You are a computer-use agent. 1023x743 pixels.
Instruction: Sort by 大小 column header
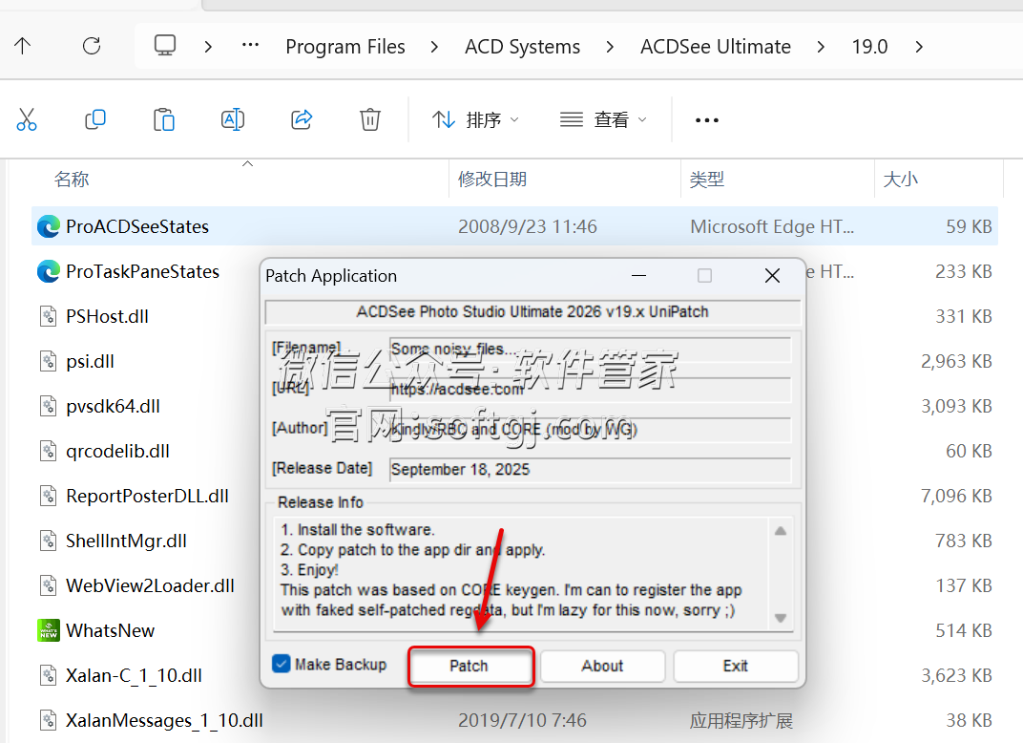[900, 179]
